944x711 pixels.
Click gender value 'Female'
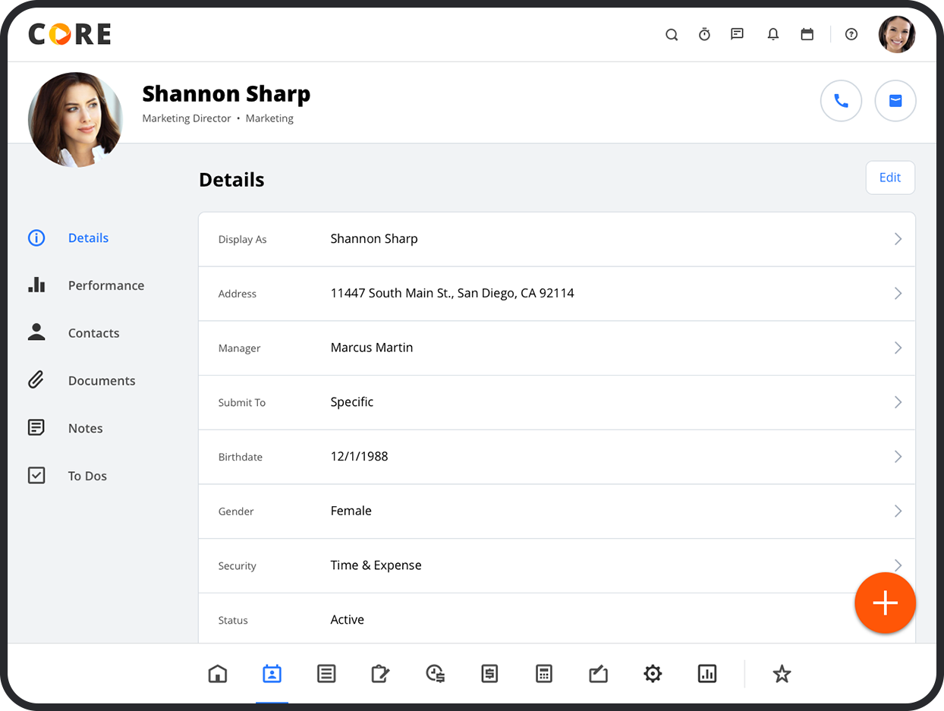click(x=351, y=511)
